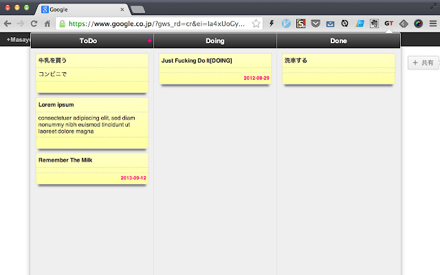Open the colorful S extension icon
The width and height of the screenshot is (440, 275).
301,23
